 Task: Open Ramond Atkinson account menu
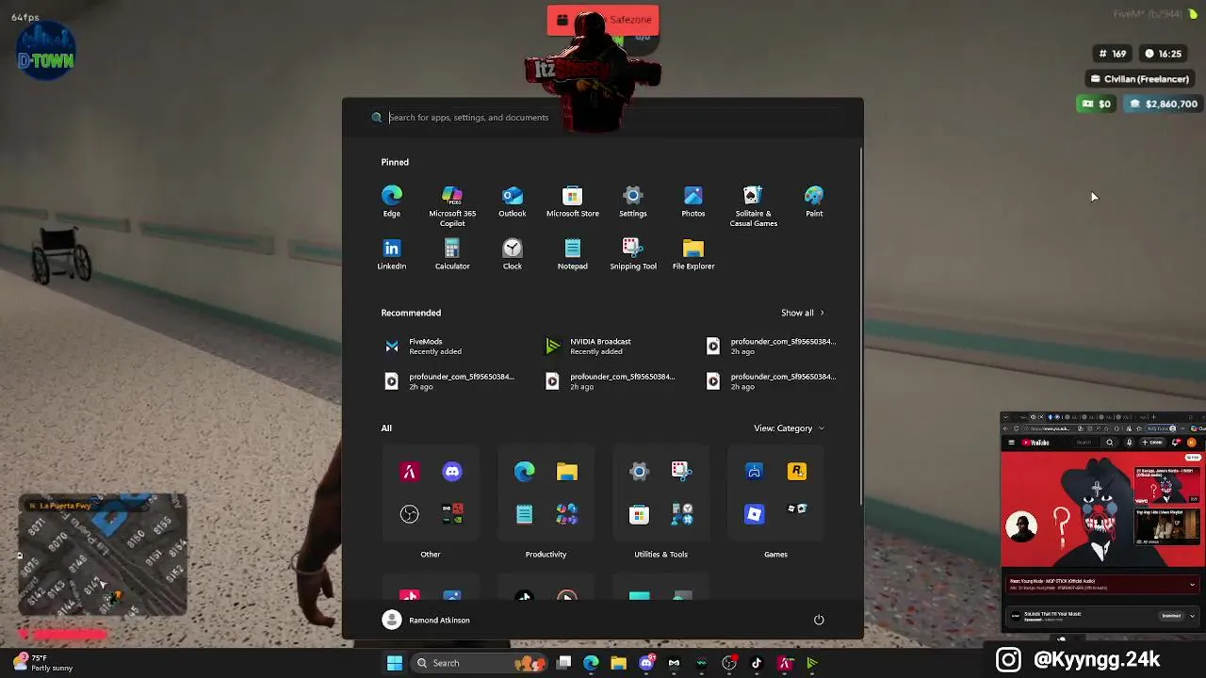click(426, 620)
